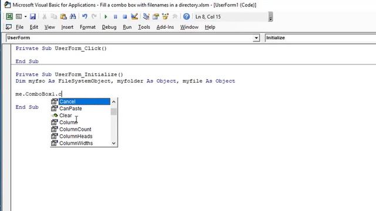This screenshot has width=376, height=211.
Task: Select Column in the autocomplete list
Action: coord(68,122)
